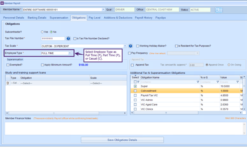The width and height of the screenshot is (247, 149).
Task: Open the loan Scale select cell
Action: click(x=108, y=83)
